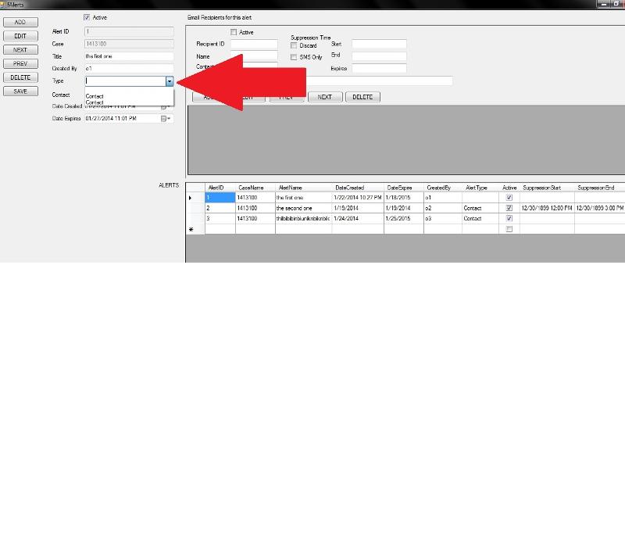Image resolution: width=625 pixels, height=548 pixels.
Task: Select the first Contact option in Type list
Action: [95, 96]
